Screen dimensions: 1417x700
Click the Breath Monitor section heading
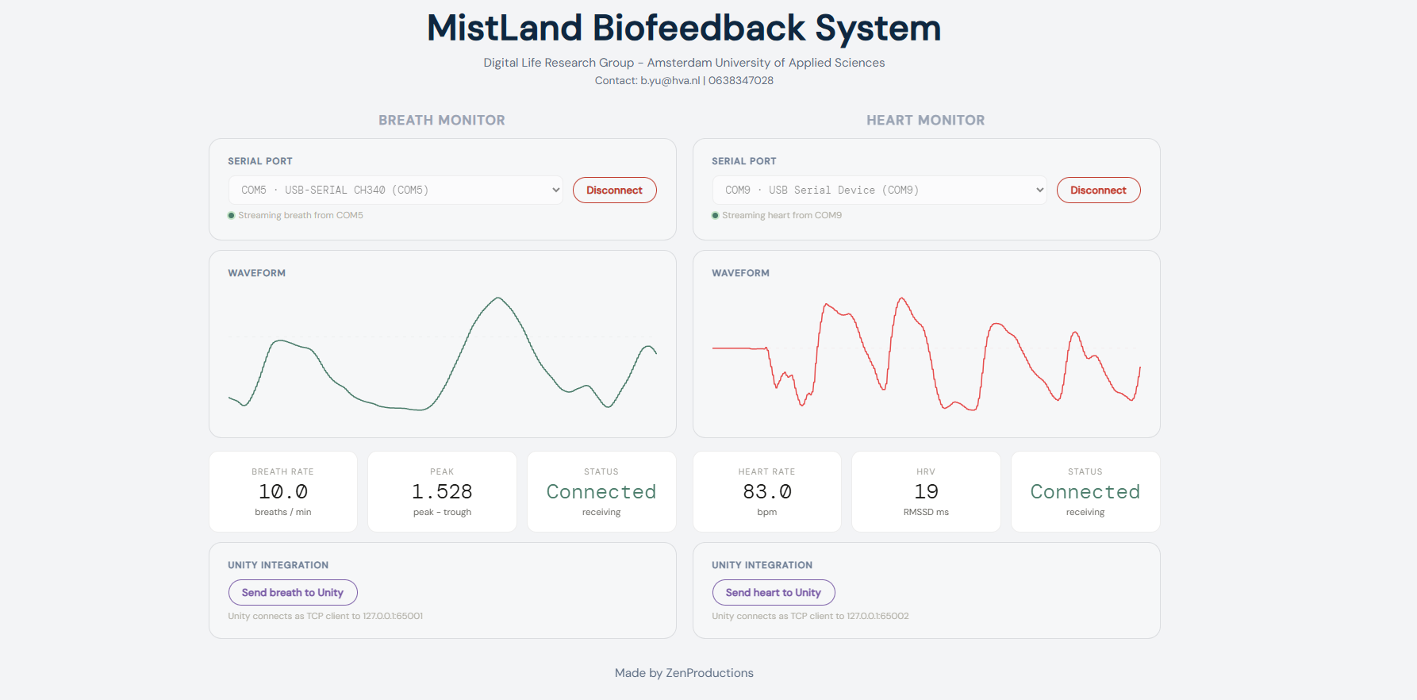442,121
